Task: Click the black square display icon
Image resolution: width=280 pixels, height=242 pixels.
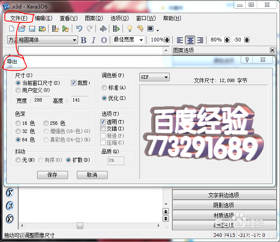Action: point(150,28)
